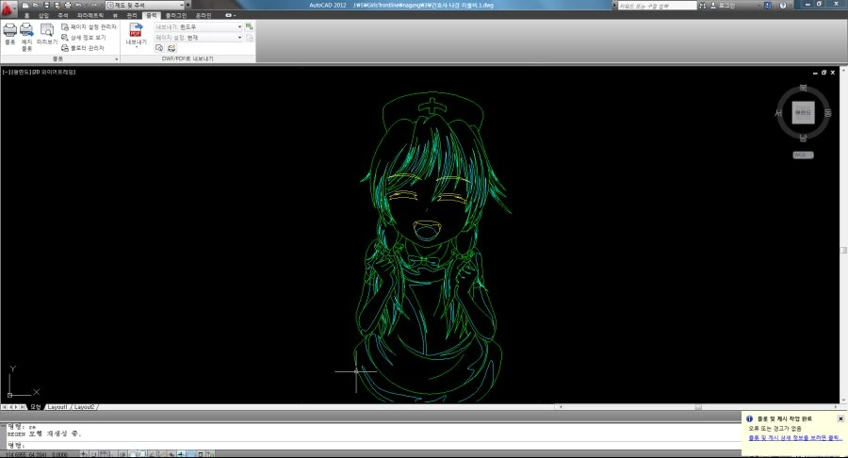Click the 미리보기 preview button
848x458 pixels.
47,34
